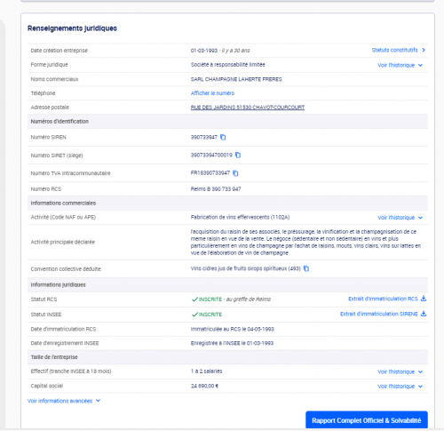
Task: Select SIREN value 390733947
Action: tap(204, 137)
